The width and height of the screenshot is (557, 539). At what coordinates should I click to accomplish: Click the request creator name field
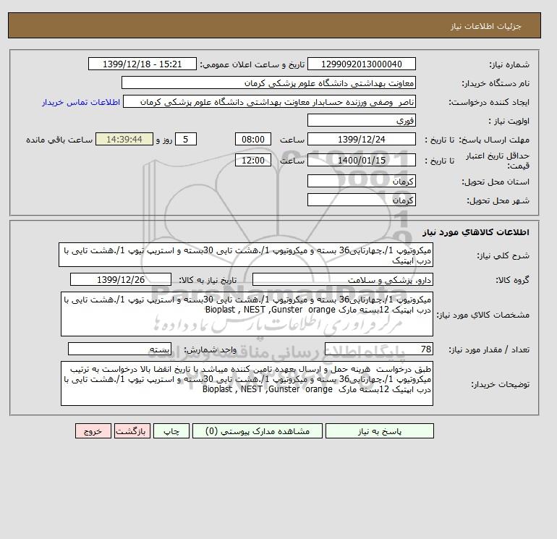coord(269,101)
